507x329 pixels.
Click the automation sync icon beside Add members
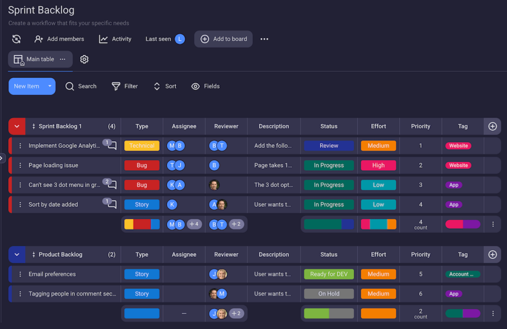[16, 39]
